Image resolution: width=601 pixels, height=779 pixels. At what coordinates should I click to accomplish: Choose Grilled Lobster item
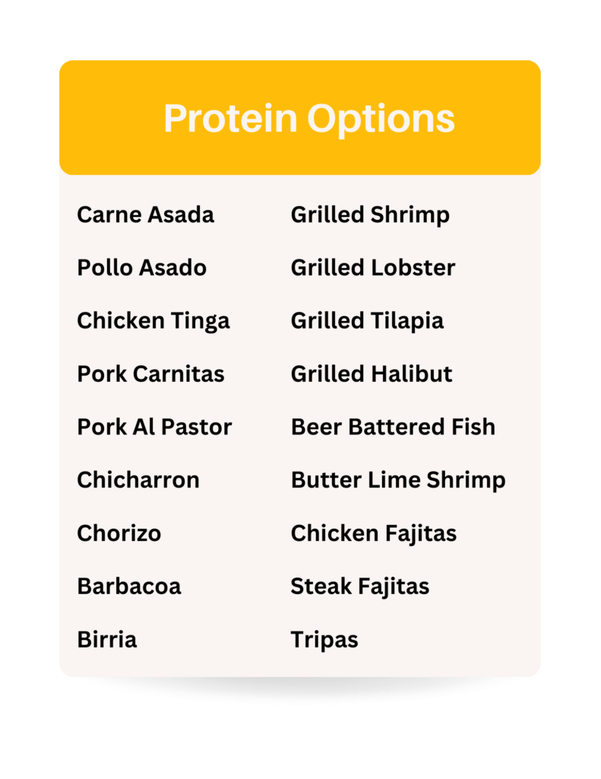click(x=373, y=268)
